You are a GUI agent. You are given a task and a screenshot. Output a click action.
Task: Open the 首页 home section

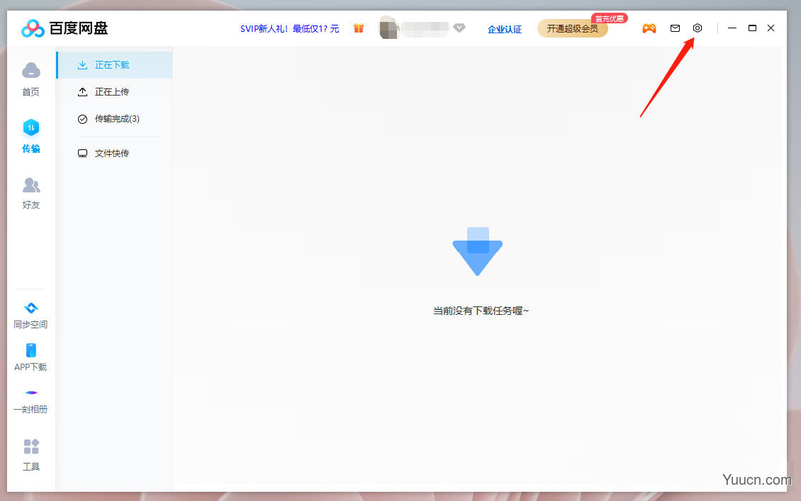pos(30,79)
